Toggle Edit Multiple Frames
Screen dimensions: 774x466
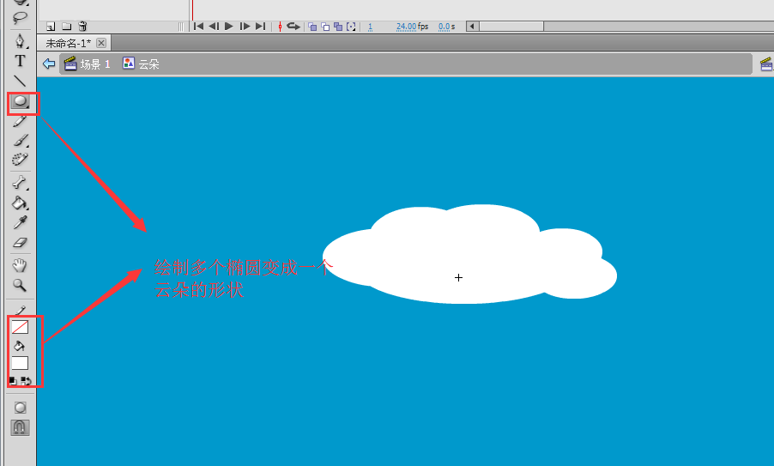(338, 27)
